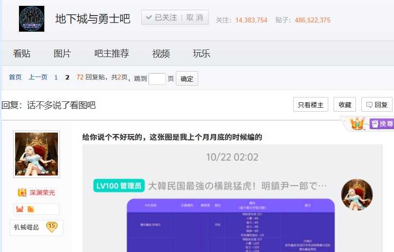This screenshot has width=394, height=252.
Task: Click the level 15 heart badge
Action: (52, 227)
